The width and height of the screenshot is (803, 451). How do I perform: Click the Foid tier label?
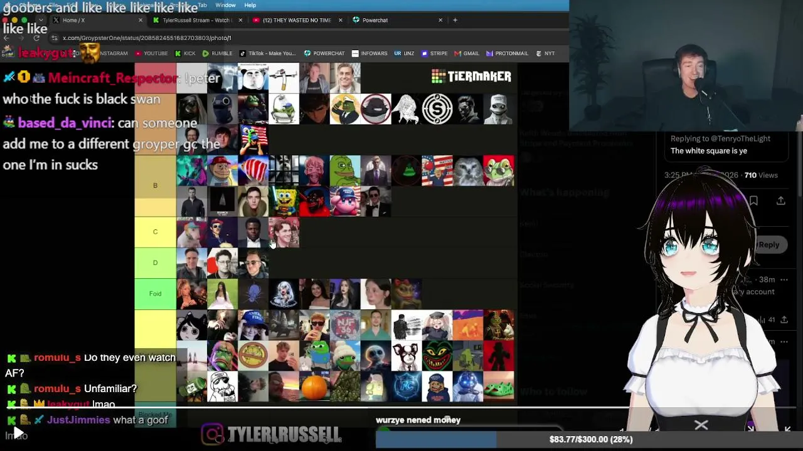tap(155, 293)
